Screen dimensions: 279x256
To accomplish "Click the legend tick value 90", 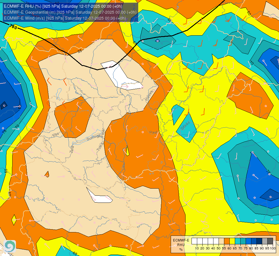I will coord(262,248).
